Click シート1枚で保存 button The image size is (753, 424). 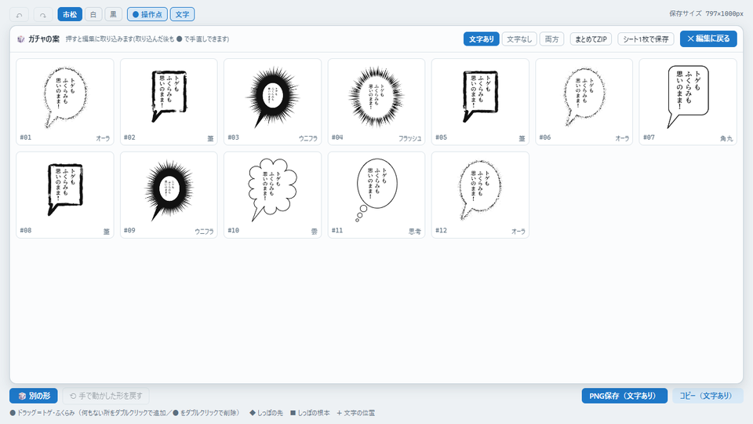coord(646,39)
